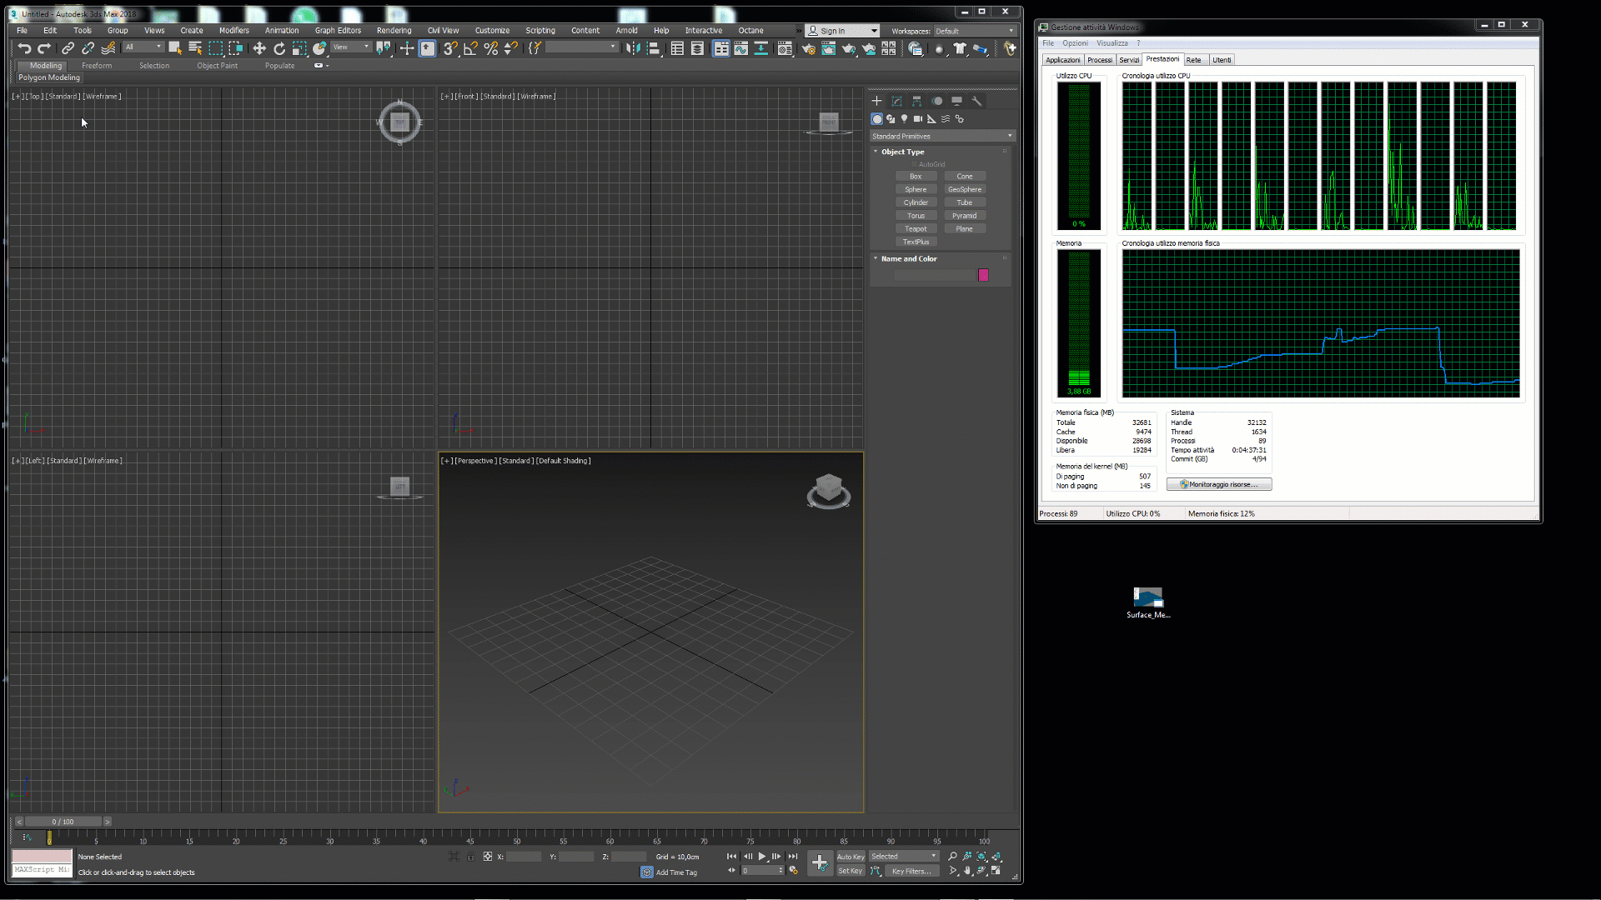Open the Rendering menu
Image resolution: width=1601 pixels, height=900 pixels.
pyautogui.click(x=394, y=31)
